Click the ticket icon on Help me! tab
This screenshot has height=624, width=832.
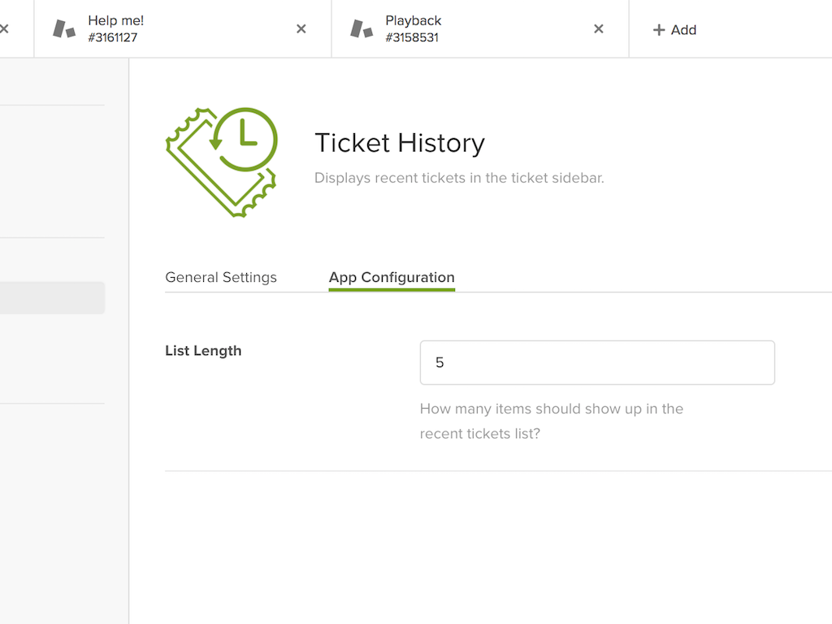pos(64,29)
